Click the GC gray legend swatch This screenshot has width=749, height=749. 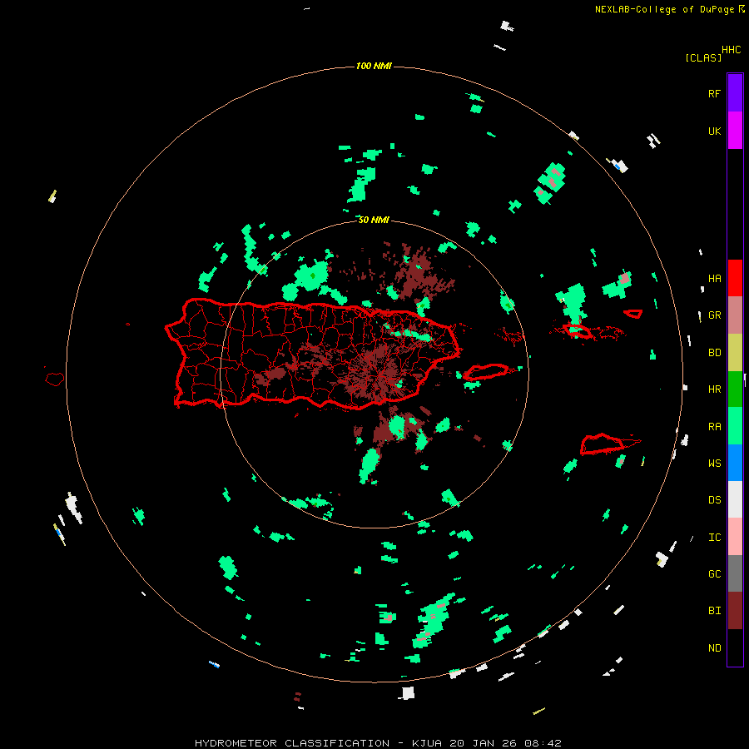coord(735,573)
